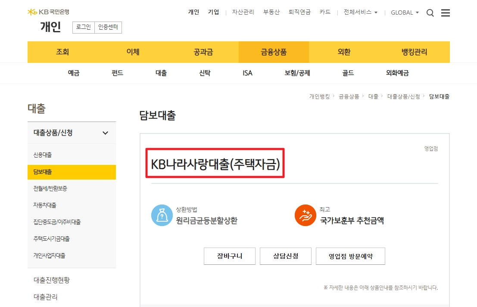Open the GLOBAL language dropdown
Viewport: 477px width, 307px height.
(x=404, y=12)
